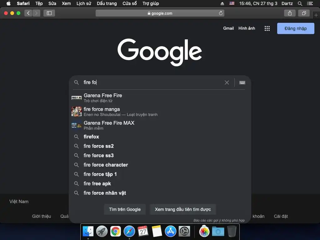Open the Dấu trang menu
This screenshot has width=320, height=240.
[107, 3]
